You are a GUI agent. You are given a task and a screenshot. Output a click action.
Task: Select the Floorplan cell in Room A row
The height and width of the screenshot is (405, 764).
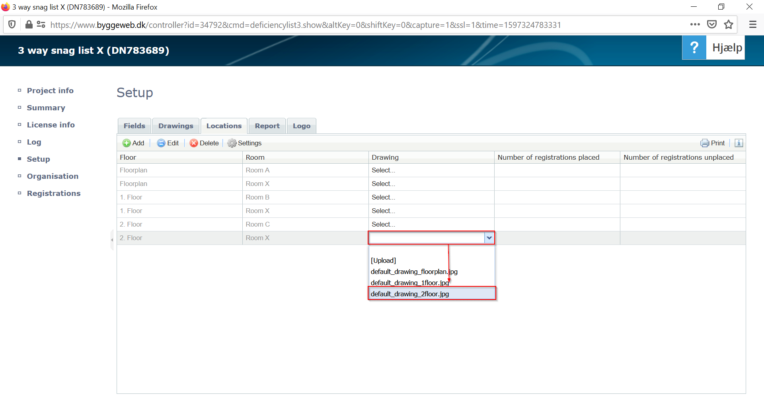point(179,170)
